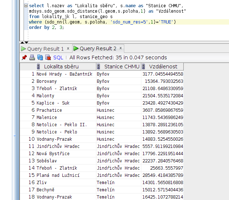
Task: Select cell 'Bechyně'
Action: (x=66, y=190)
